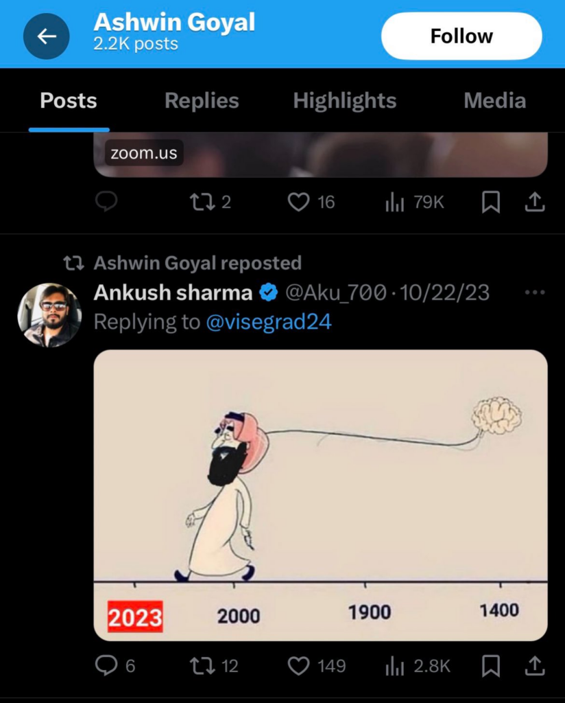This screenshot has height=703, width=565.
Task: Switch to the Replies tab
Action: point(202,100)
